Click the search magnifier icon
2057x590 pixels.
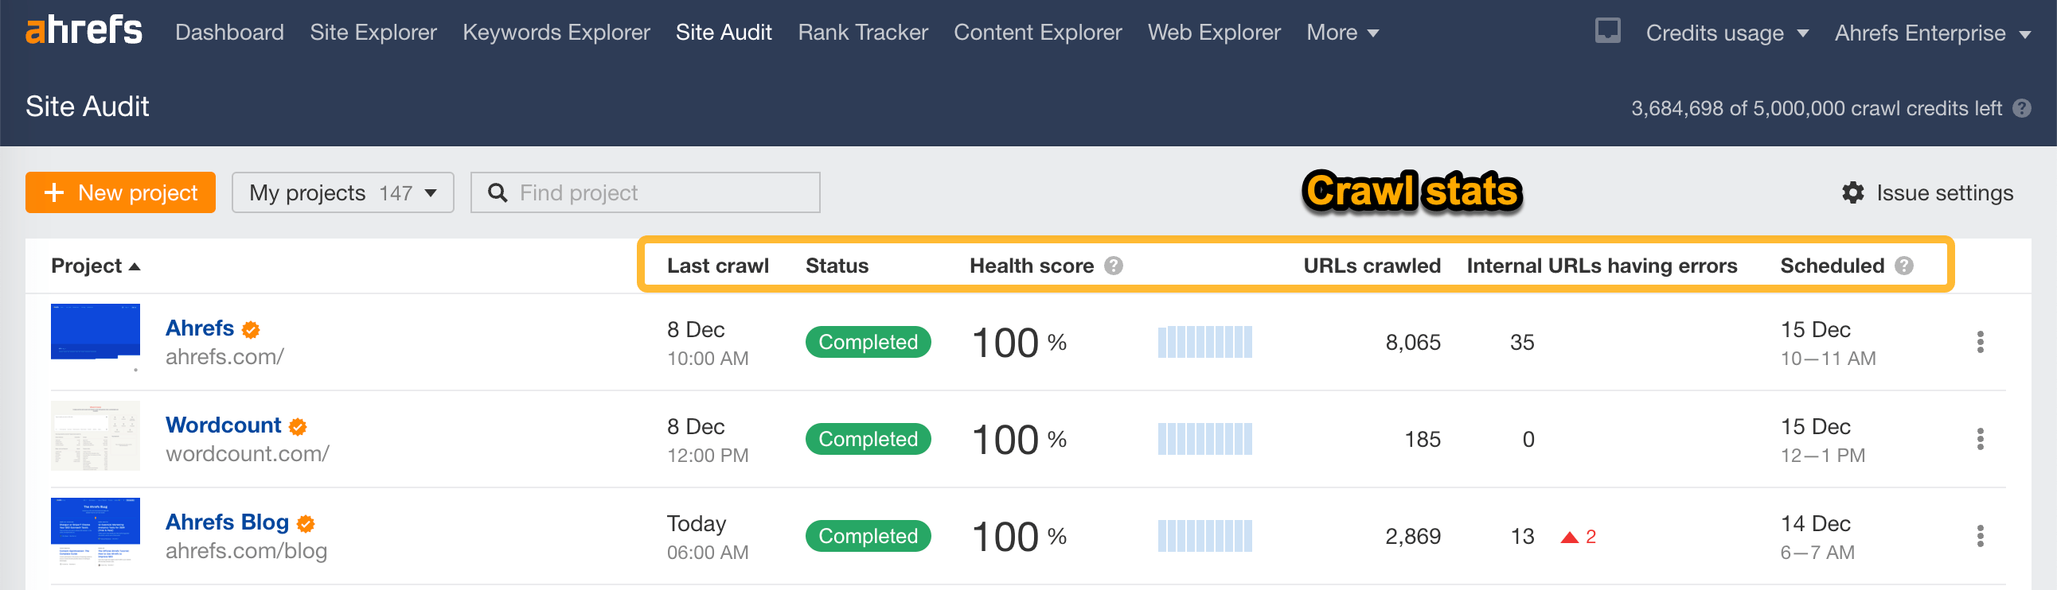pos(497,193)
